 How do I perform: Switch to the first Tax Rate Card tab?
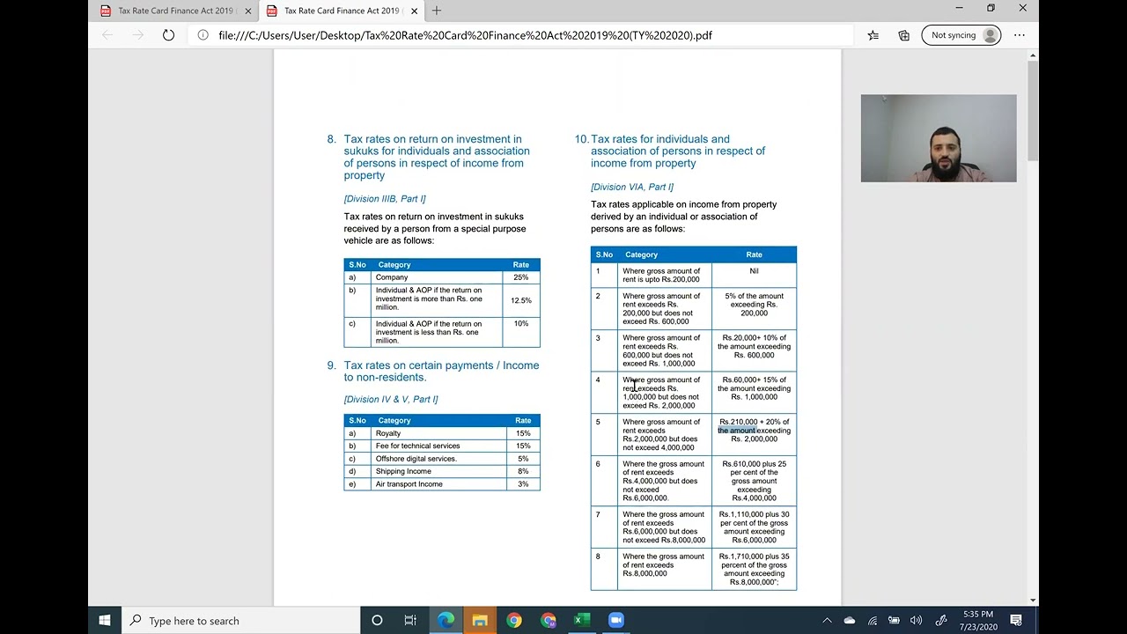point(174,11)
